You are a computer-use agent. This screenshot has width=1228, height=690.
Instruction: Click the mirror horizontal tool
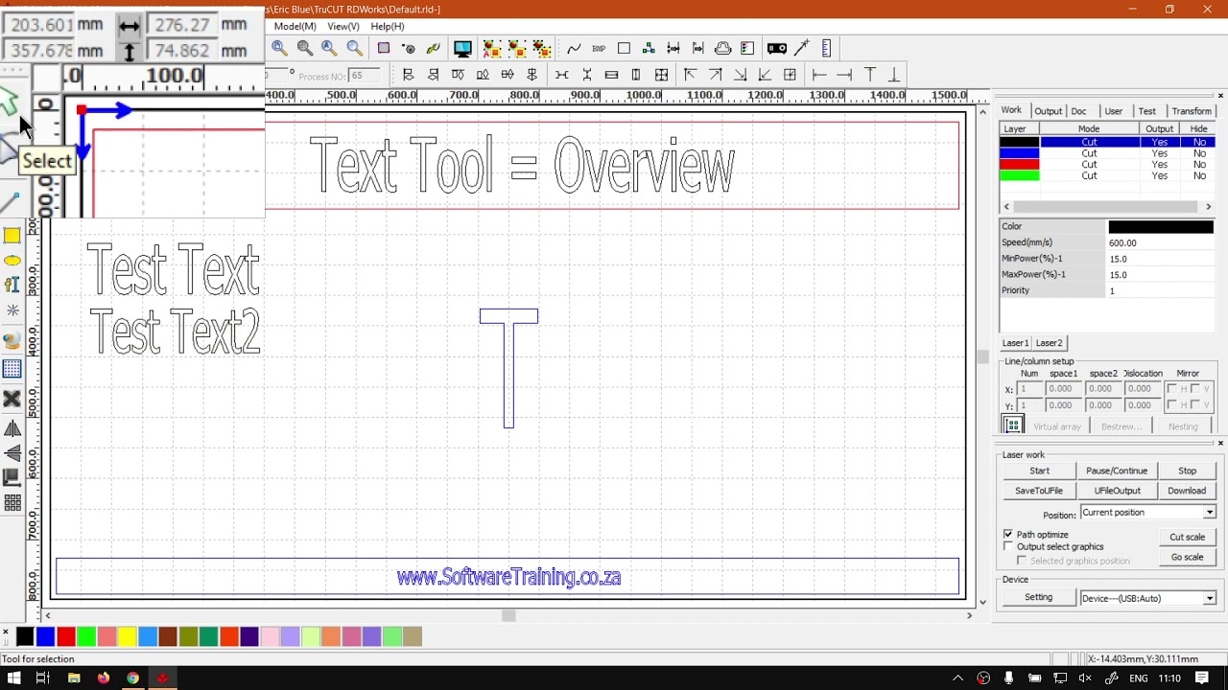(12, 428)
